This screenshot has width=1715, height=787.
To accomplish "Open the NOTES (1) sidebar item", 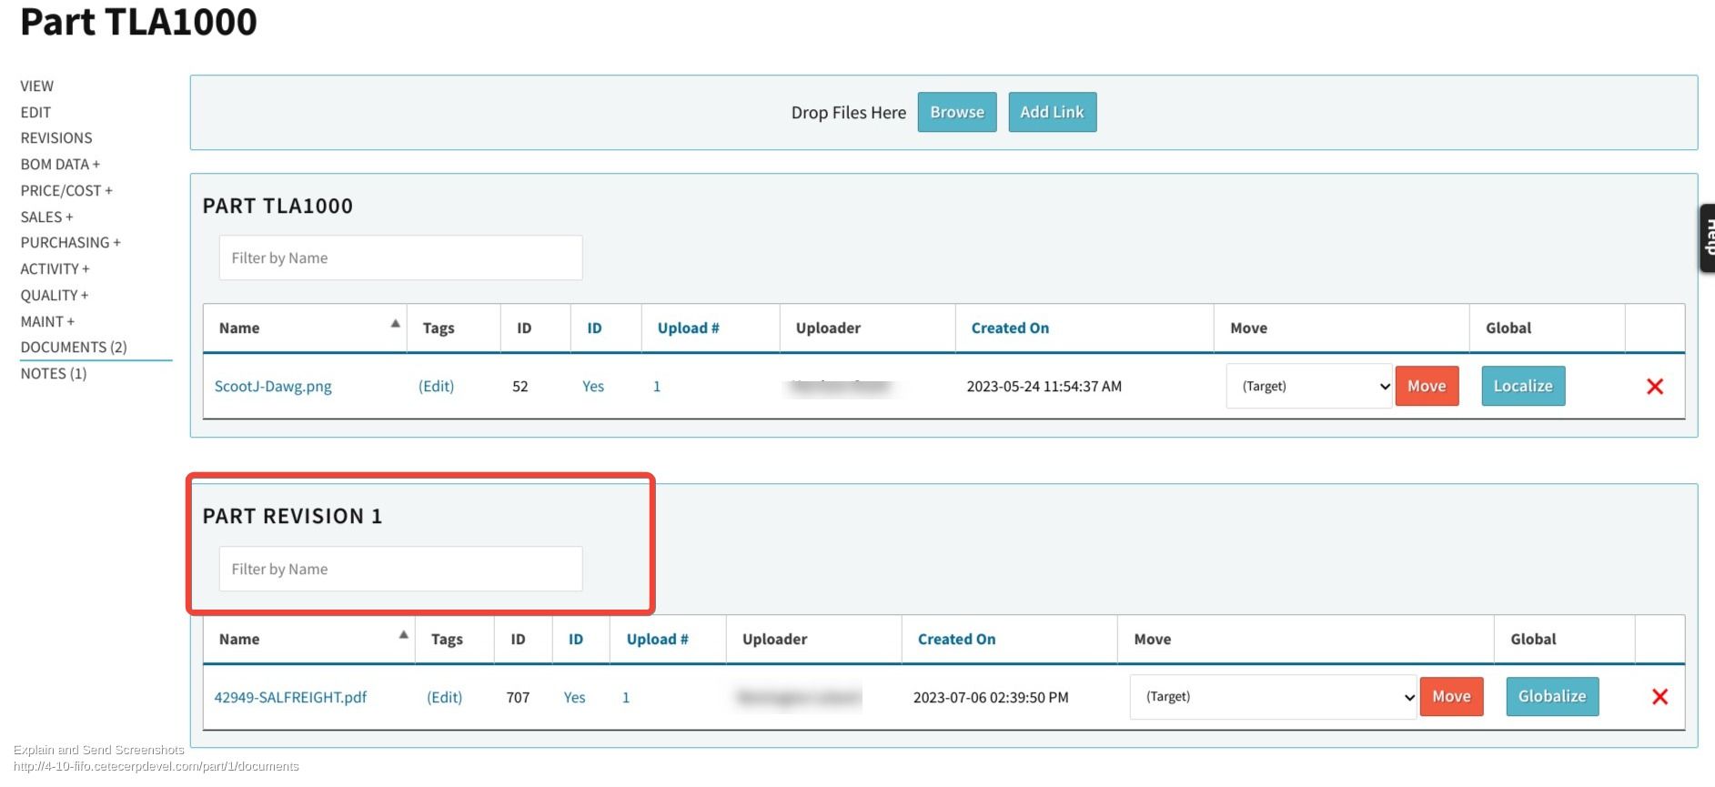I will [54, 374].
